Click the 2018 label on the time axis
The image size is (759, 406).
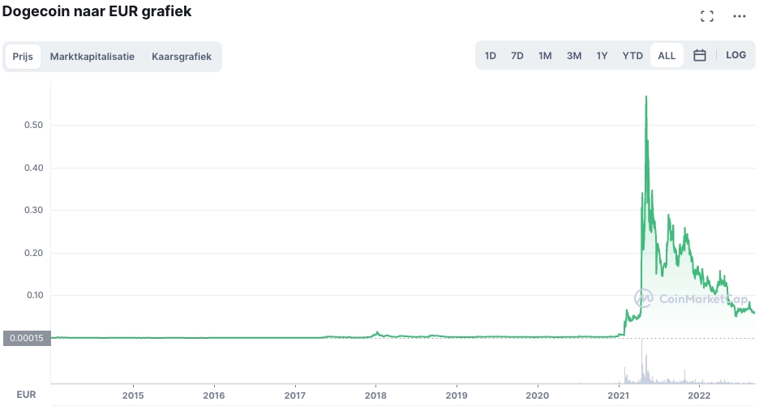point(375,395)
